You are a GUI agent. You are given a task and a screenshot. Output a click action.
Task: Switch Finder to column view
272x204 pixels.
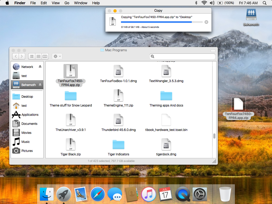pos(45,56)
